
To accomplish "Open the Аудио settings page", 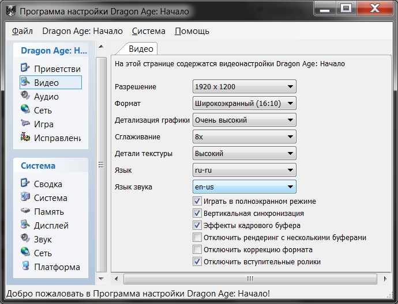I will pos(47,97).
